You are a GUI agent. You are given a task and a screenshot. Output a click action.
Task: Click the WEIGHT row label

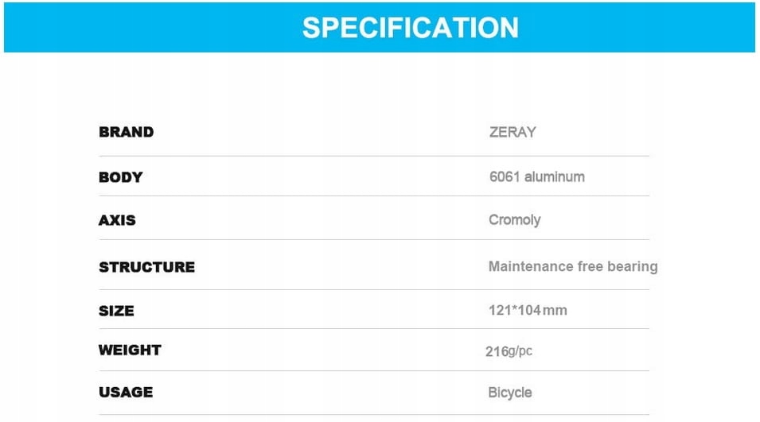tap(130, 350)
